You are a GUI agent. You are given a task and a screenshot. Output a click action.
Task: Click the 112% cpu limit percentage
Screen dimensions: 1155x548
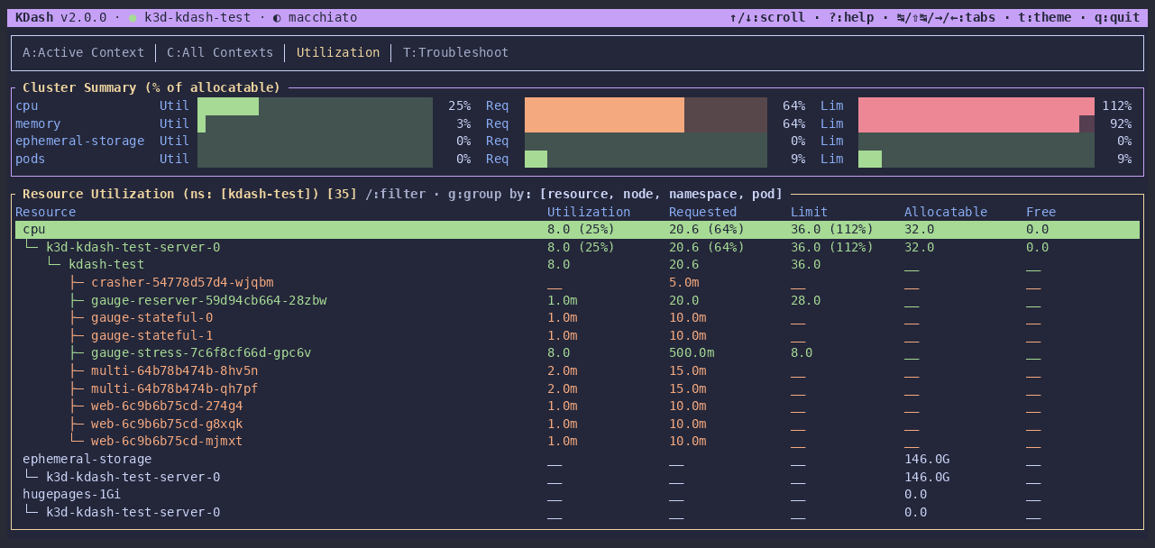(1116, 106)
